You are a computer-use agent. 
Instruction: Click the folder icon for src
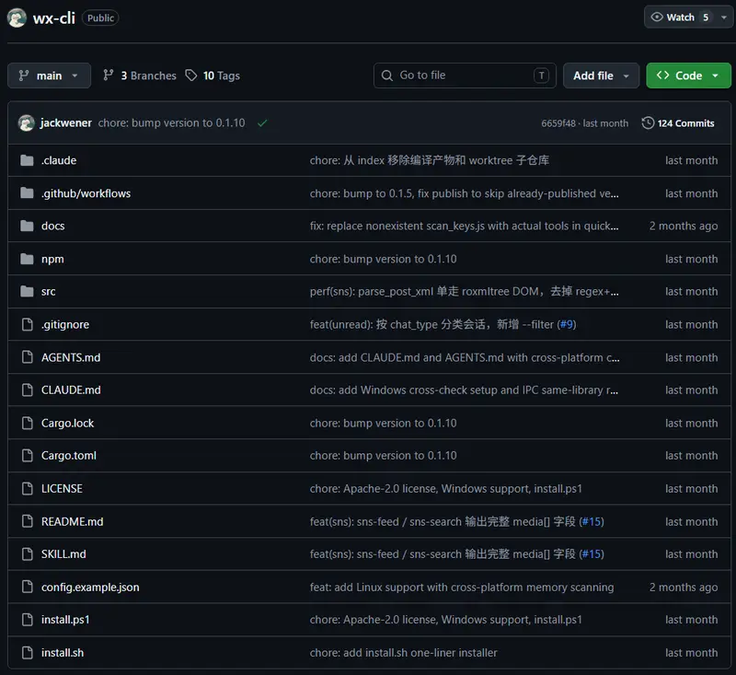(x=28, y=292)
